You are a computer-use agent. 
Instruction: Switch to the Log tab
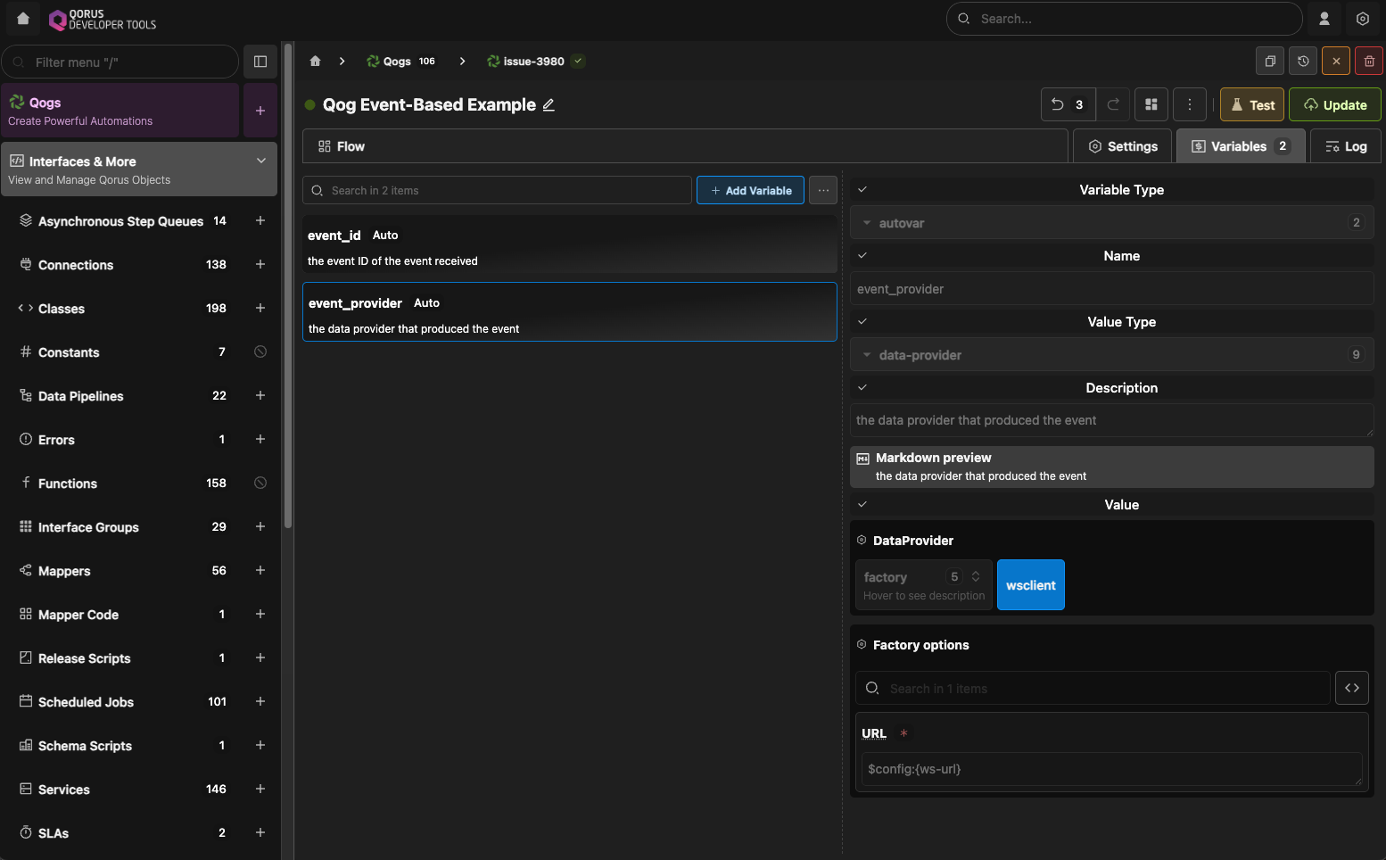click(x=1345, y=146)
